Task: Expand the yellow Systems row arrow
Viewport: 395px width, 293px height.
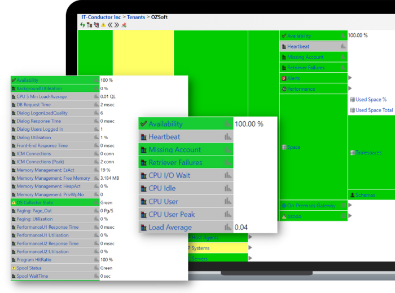Action: point(250,247)
